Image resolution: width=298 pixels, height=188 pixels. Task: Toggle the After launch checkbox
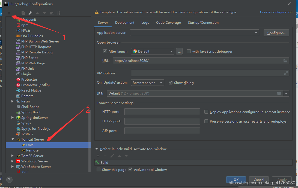pyautogui.click(x=105, y=51)
